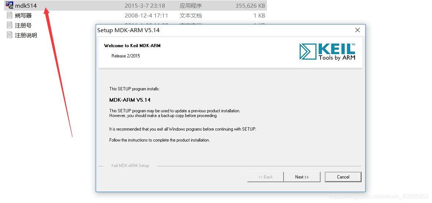This screenshot has height=203, width=432.
Task: Click the This SETUP program installs text
Action: tap(135, 89)
